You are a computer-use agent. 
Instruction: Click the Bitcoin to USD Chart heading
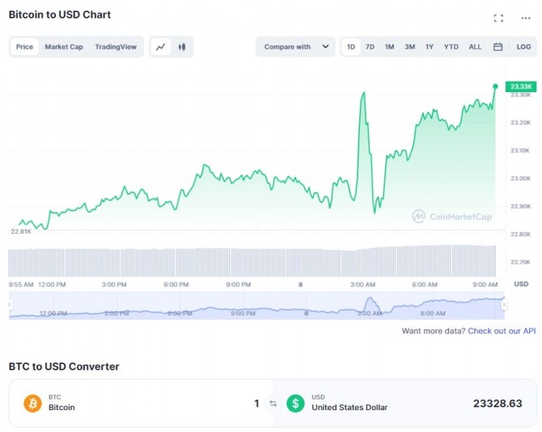(x=60, y=15)
